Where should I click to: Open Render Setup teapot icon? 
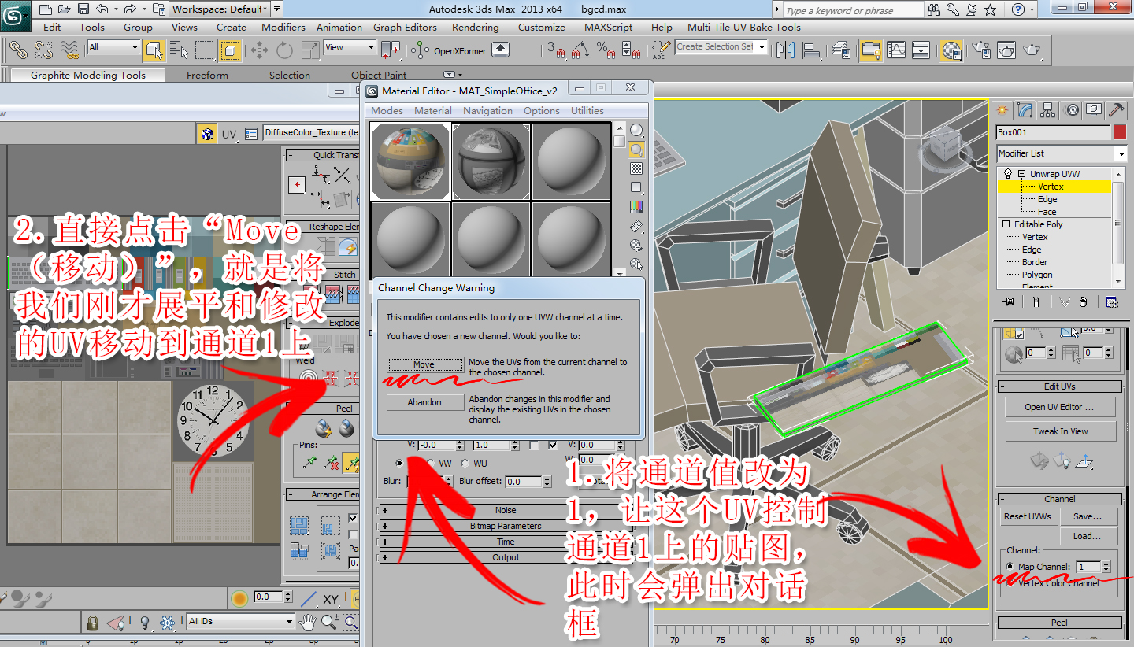coord(981,50)
